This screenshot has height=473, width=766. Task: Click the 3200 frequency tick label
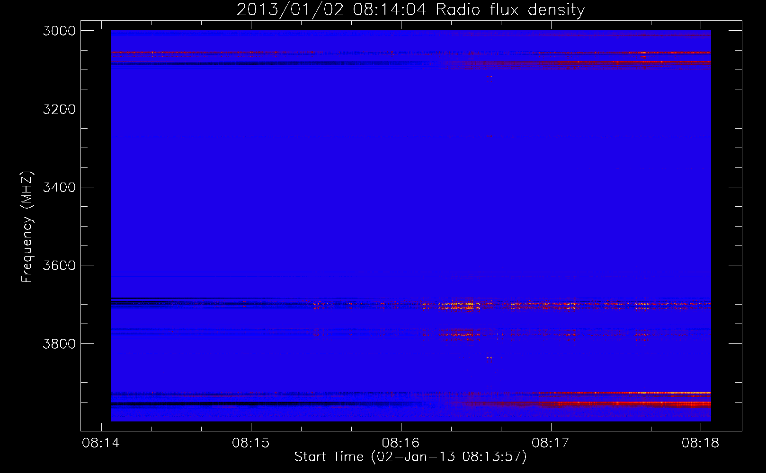click(59, 109)
